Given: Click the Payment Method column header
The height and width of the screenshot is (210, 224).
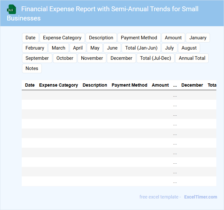Looking at the screenshot, I should pos(129,85).
